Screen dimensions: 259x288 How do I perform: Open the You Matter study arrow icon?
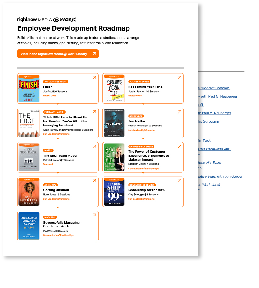click(x=179, y=112)
